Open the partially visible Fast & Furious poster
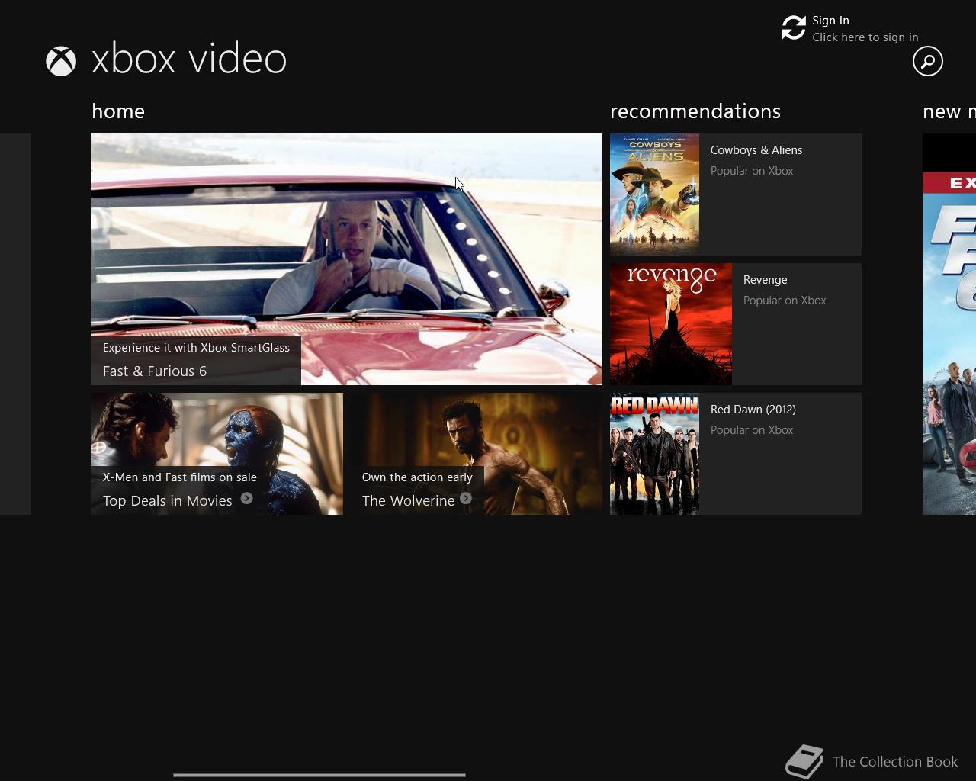 (x=949, y=324)
